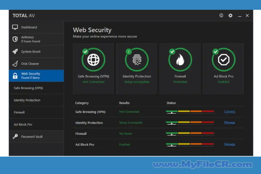Click the Disk Cleaner broom icon
Viewport: 261px width, 174px height.
[15, 63]
